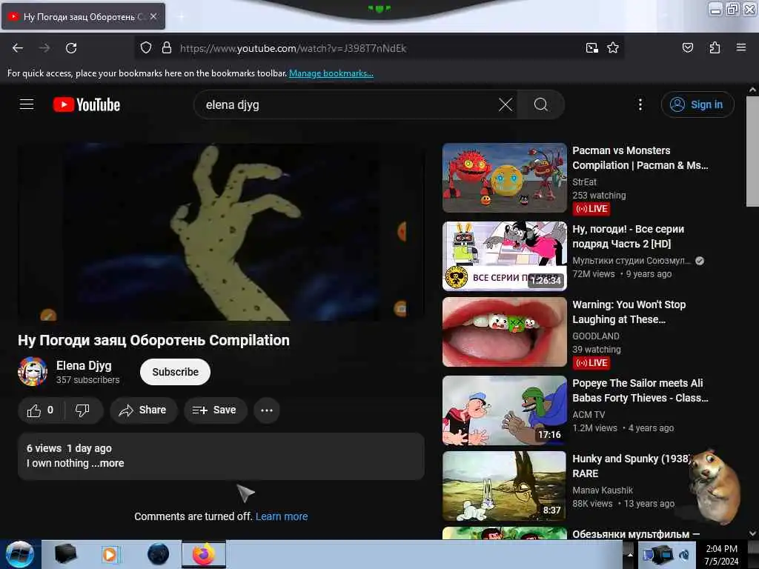This screenshot has width=759, height=569.
Task: Save page to Pocket
Action: click(x=687, y=47)
